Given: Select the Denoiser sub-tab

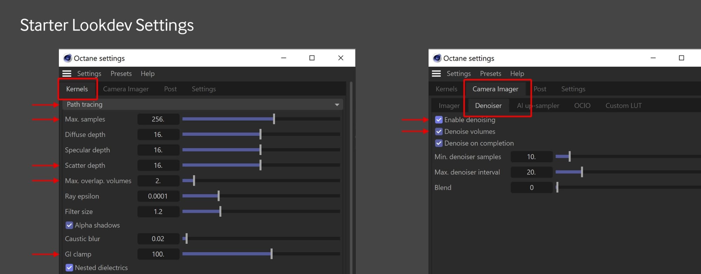Looking at the screenshot, I should (488, 106).
